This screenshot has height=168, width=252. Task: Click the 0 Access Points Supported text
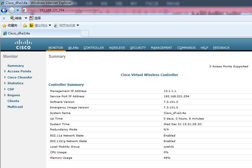pos(229,66)
